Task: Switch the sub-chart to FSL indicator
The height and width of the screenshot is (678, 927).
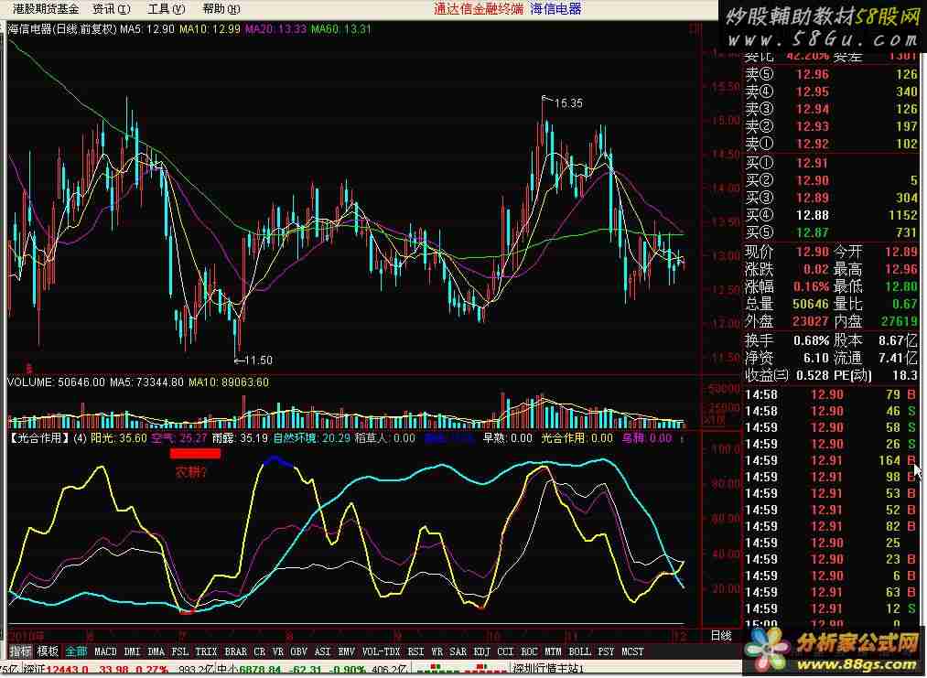Action: click(x=179, y=651)
